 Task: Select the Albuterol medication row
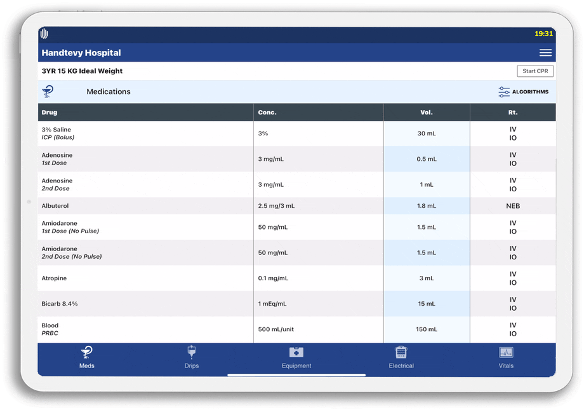[145, 206]
